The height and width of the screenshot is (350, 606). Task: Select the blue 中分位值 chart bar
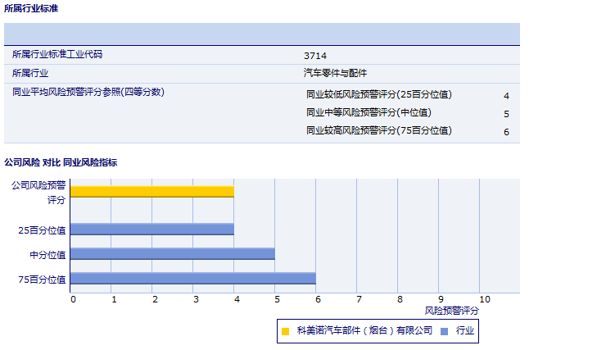pyautogui.click(x=172, y=254)
